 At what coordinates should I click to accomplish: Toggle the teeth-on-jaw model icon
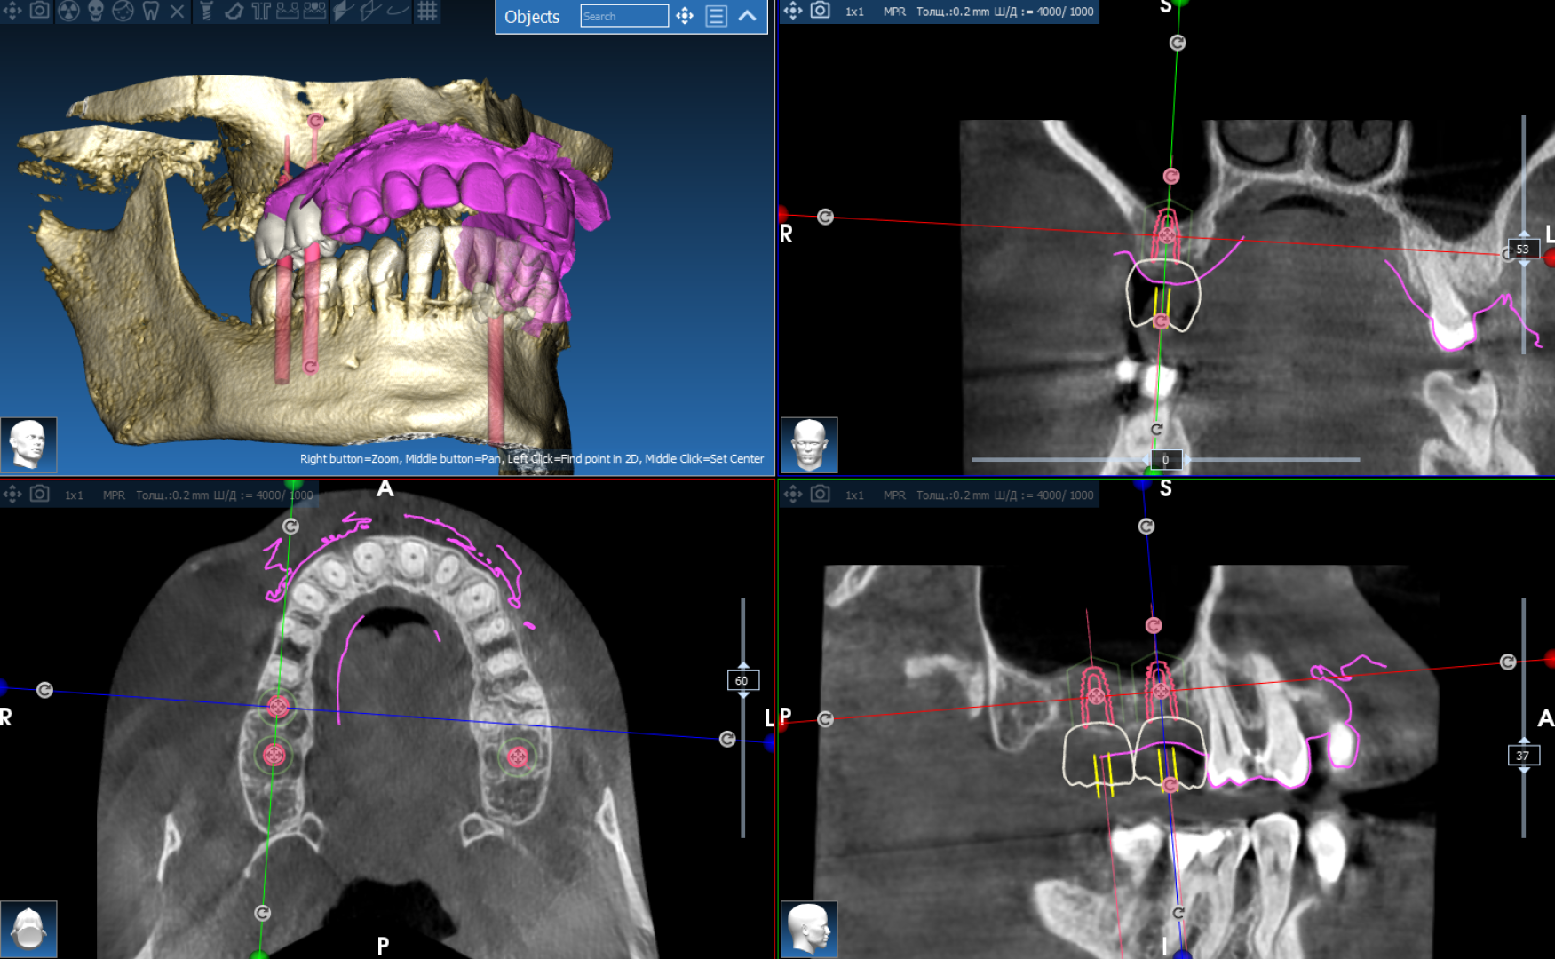(287, 11)
